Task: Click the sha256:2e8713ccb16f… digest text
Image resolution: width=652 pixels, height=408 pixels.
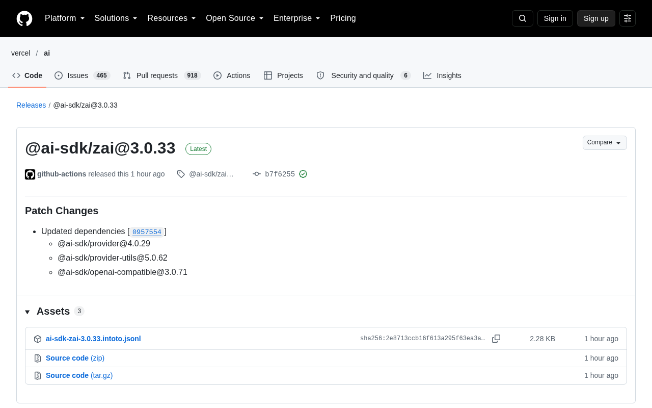Action: point(423,339)
